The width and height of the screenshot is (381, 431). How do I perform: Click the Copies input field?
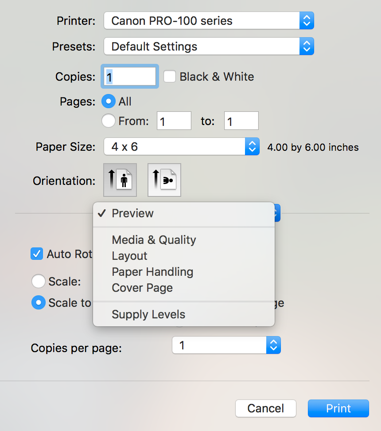[130, 77]
